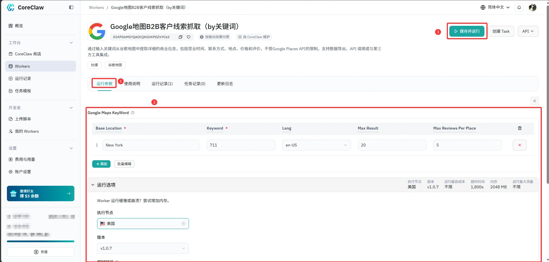Click the Base Location field New York
The width and height of the screenshot is (549, 262).
click(x=151, y=145)
